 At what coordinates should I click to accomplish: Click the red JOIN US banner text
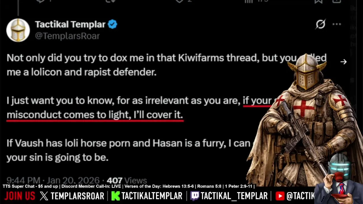[20, 196]
